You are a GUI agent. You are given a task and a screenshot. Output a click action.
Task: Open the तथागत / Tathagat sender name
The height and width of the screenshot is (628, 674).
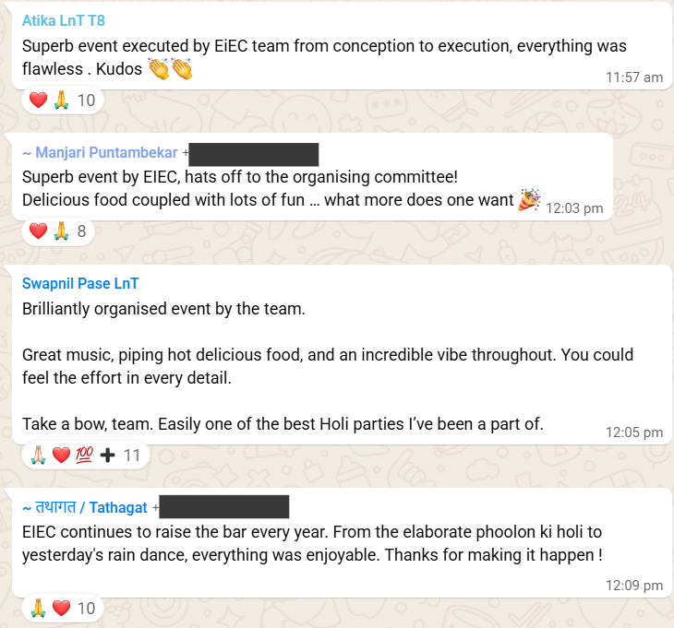click(84, 507)
